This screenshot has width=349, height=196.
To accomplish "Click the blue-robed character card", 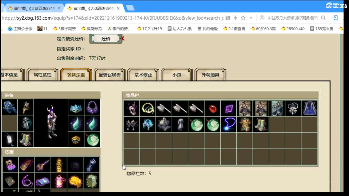I will 277,108.
